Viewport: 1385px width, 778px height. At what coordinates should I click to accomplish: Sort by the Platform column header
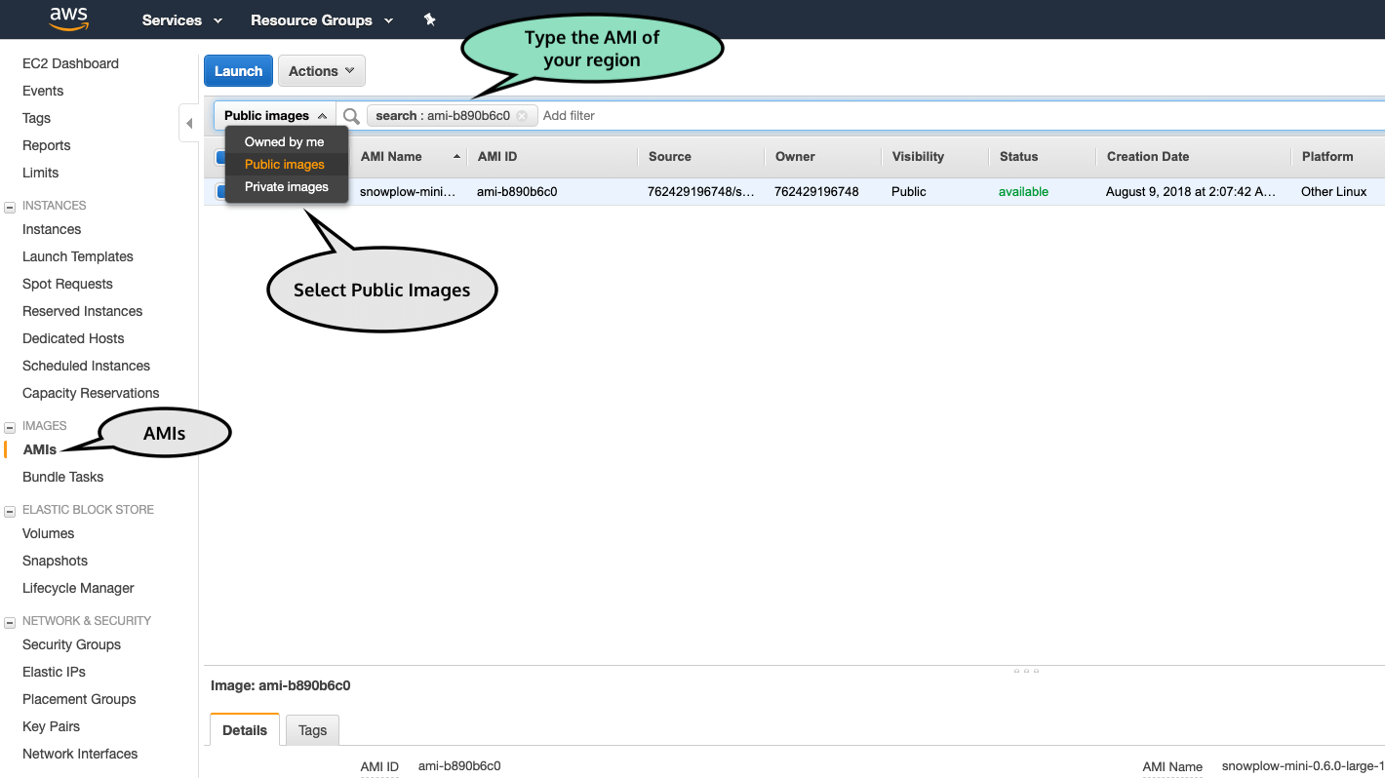point(1327,157)
